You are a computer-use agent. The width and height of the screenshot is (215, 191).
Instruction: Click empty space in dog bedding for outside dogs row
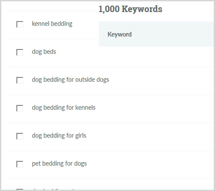161,81
